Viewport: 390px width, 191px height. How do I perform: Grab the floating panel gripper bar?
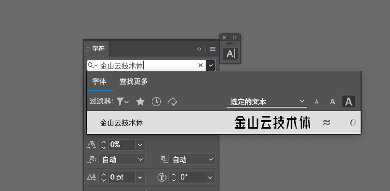[230, 44]
